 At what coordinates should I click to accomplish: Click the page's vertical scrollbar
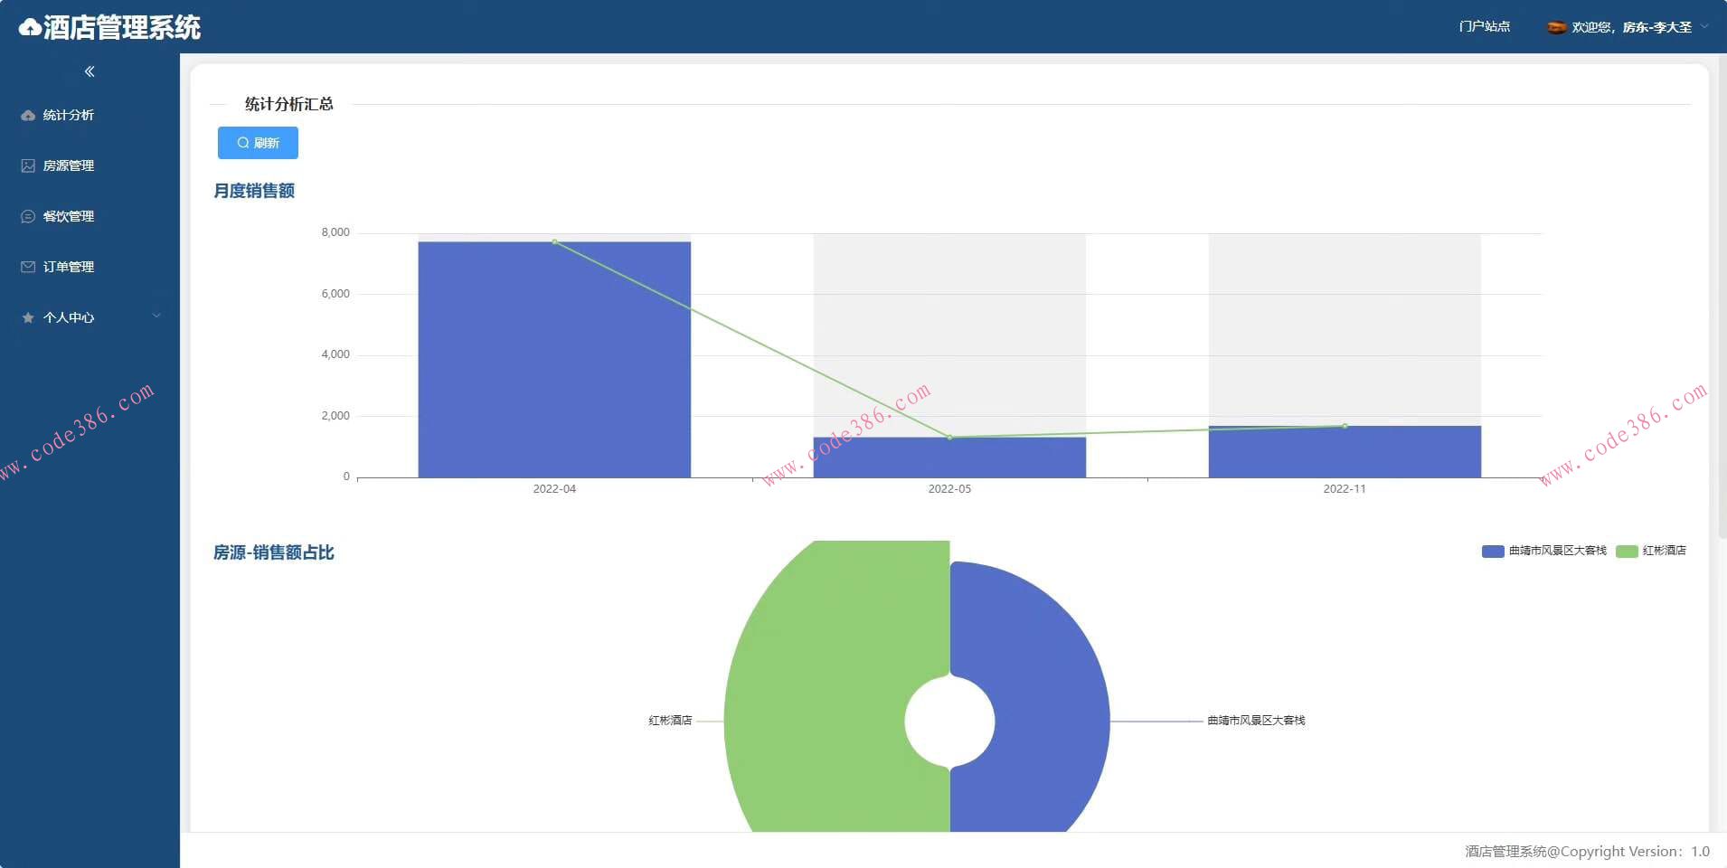[1722, 298]
